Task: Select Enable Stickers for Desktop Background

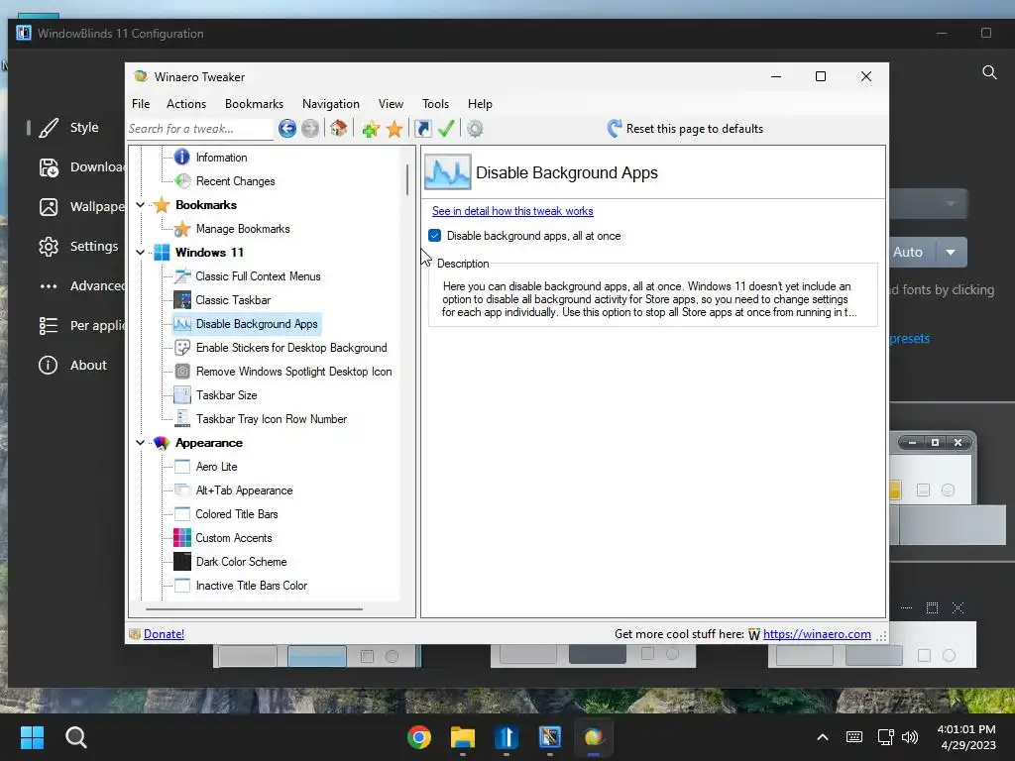Action: point(291,348)
